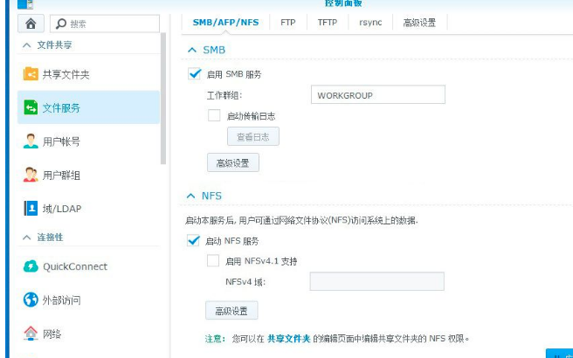Switch to the FTP tab
The height and width of the screenshot is (358, 573).
click(x=287, y=23)
